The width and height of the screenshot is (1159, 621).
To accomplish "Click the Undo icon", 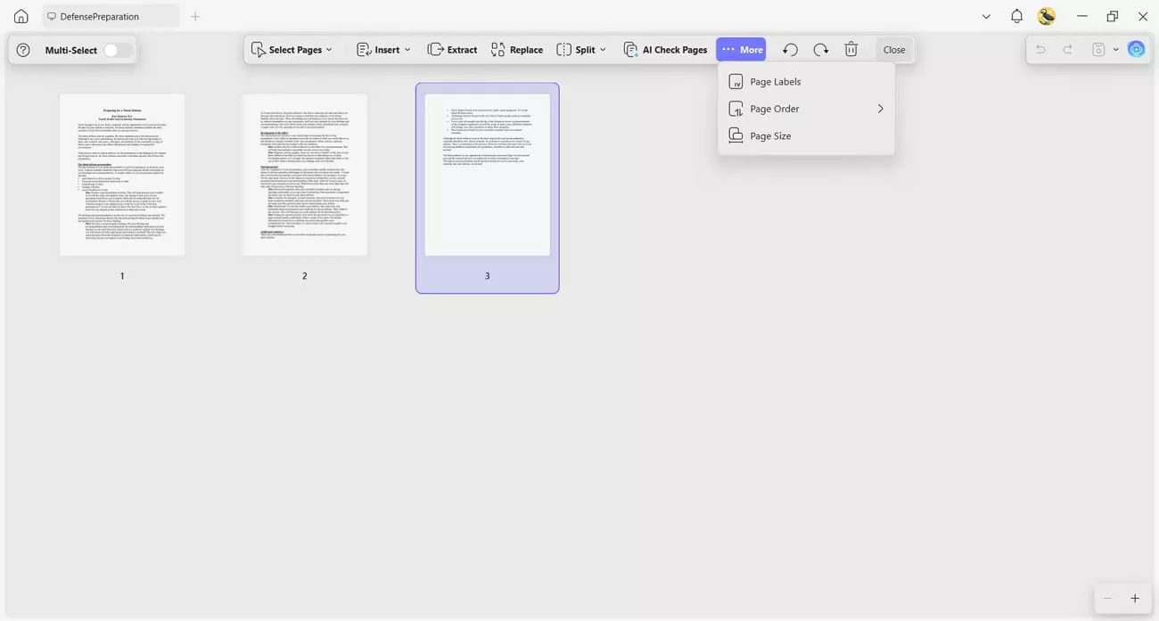I will coord(1040,48).
